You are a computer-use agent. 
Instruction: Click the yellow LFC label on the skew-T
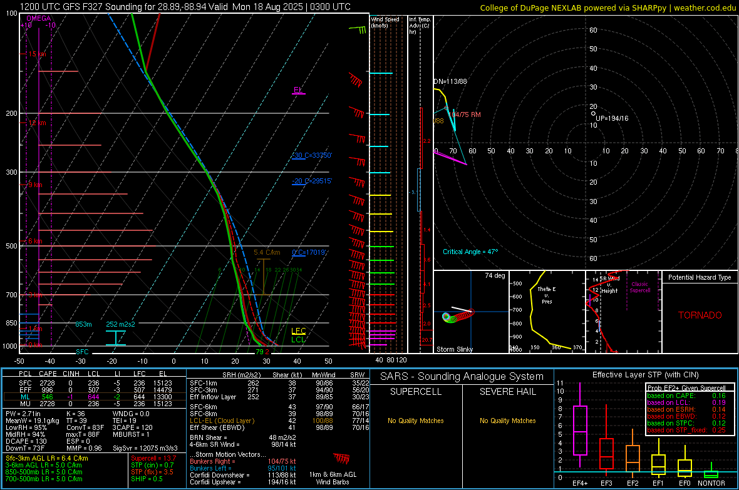(x=298, y=331)
